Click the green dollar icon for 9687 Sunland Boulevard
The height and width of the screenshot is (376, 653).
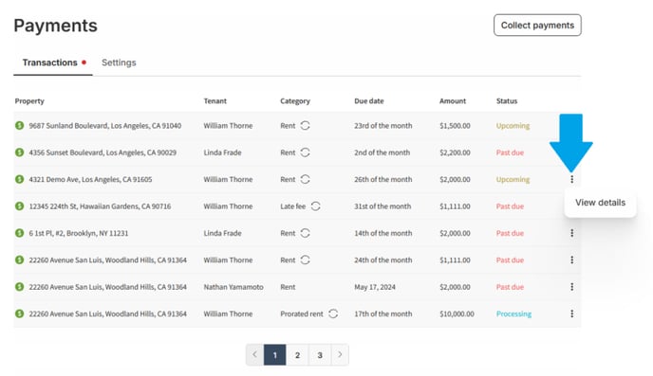pos(19,125)
